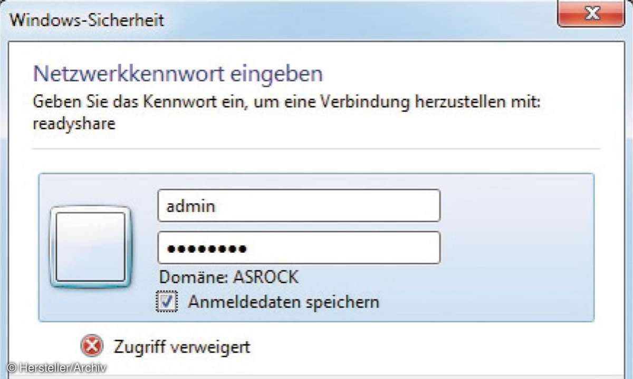
Task: Click empty space inside the blue credential tile
Action: pyautogui.click(x=517, y=247)
